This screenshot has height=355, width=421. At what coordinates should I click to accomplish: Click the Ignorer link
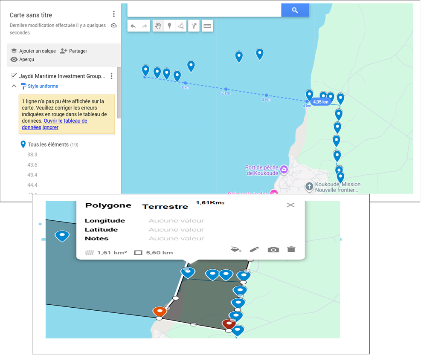(x=50, y=127)
